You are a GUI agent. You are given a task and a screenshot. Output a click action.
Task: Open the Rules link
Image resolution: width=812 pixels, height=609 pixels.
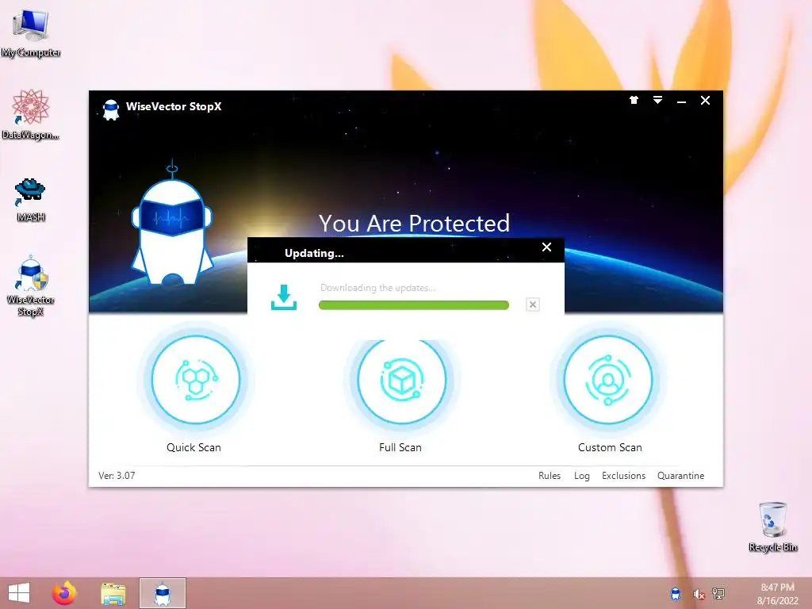click(550, 476)
